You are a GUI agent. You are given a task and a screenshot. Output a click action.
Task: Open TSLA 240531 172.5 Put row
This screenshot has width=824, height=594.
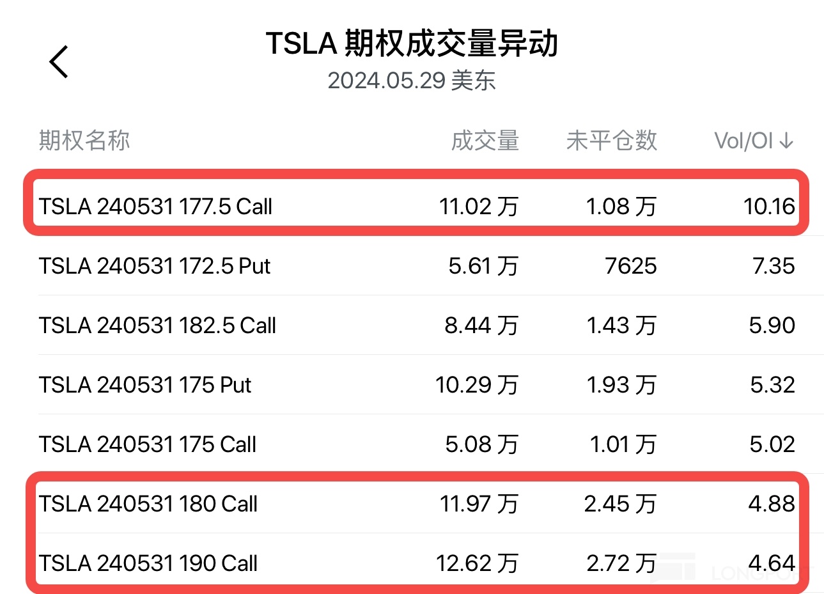[154, 266]
